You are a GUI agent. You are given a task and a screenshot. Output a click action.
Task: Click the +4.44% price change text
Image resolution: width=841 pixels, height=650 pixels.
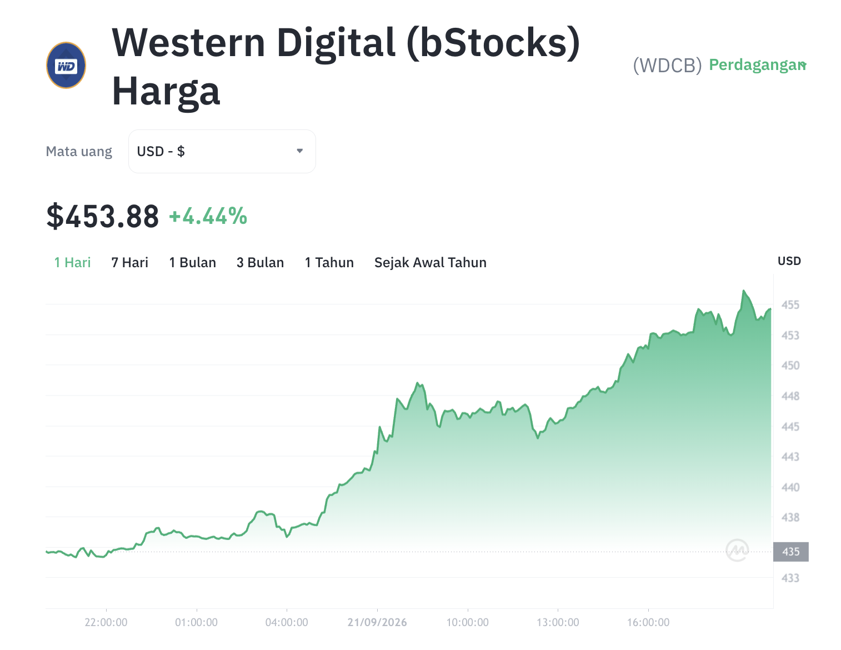tap(208, 216)
